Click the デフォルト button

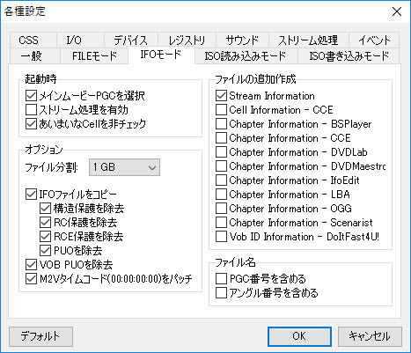click(x=40, y=336)
